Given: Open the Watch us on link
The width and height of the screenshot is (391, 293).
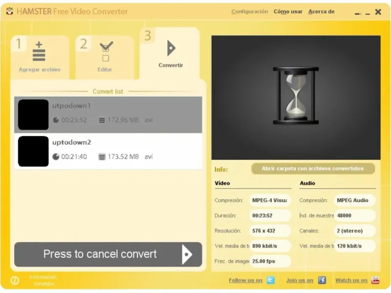Looking at the screenshot, I should tap(351, 280).
